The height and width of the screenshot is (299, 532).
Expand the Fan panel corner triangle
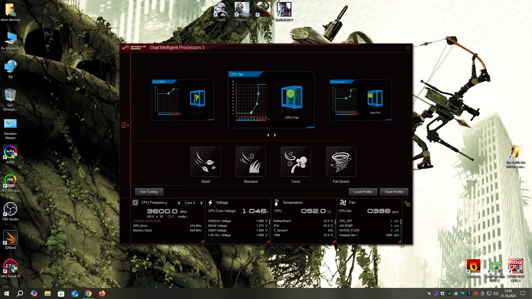[x=400, y=241]
